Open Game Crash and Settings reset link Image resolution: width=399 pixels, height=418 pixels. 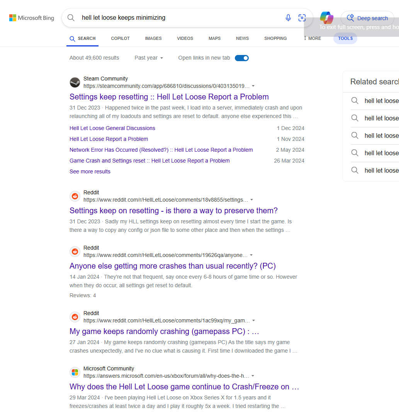[x=149, y=161]
